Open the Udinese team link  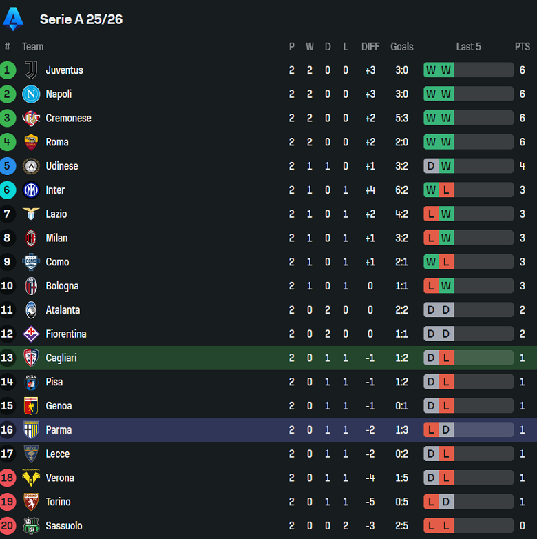[62, 166]
